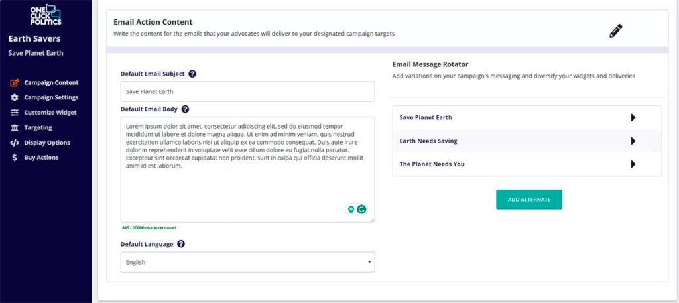
Task: Open the Default Language dropdown
Action: click(247, 262)
